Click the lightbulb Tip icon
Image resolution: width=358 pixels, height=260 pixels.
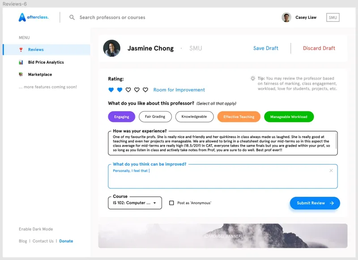(x=253, y=78)
